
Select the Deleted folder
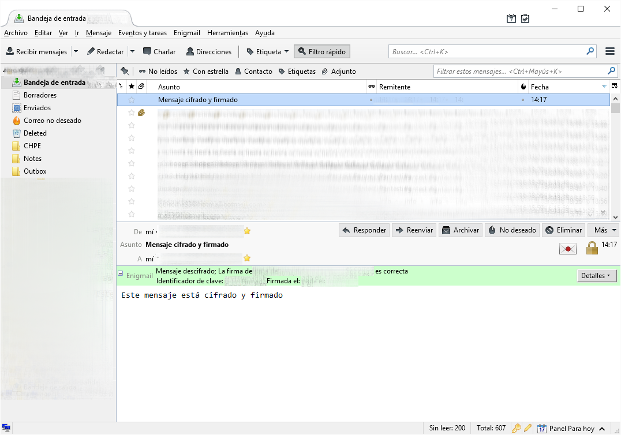pos(35,133)
